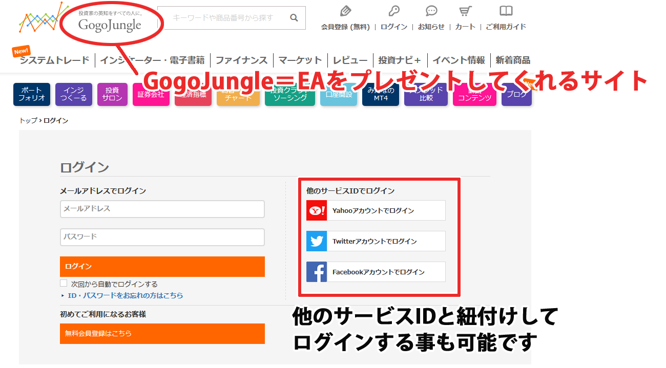Image resolution: width=666 pixels, height=368 pixels.
Task: Open the shopping cart icon
Action: point(465,11)
